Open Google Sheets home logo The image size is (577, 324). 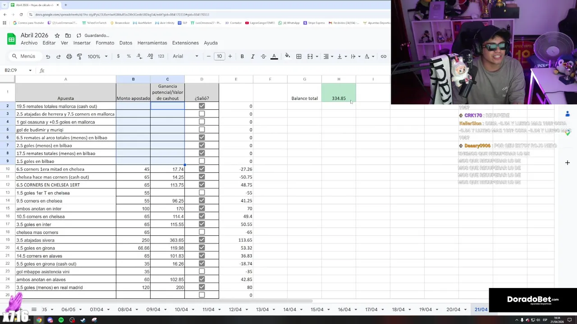[x=11, y=39]
